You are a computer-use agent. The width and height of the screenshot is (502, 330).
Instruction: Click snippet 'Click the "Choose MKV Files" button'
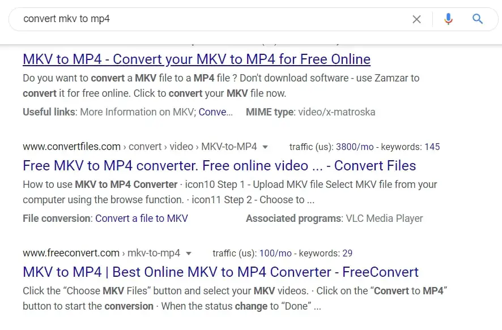(x=235, y=298)
